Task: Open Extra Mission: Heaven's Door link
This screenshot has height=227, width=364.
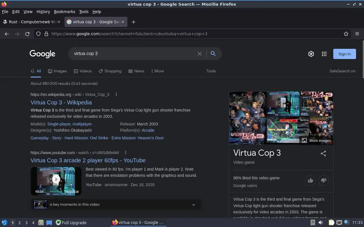Action: [138, 138]
